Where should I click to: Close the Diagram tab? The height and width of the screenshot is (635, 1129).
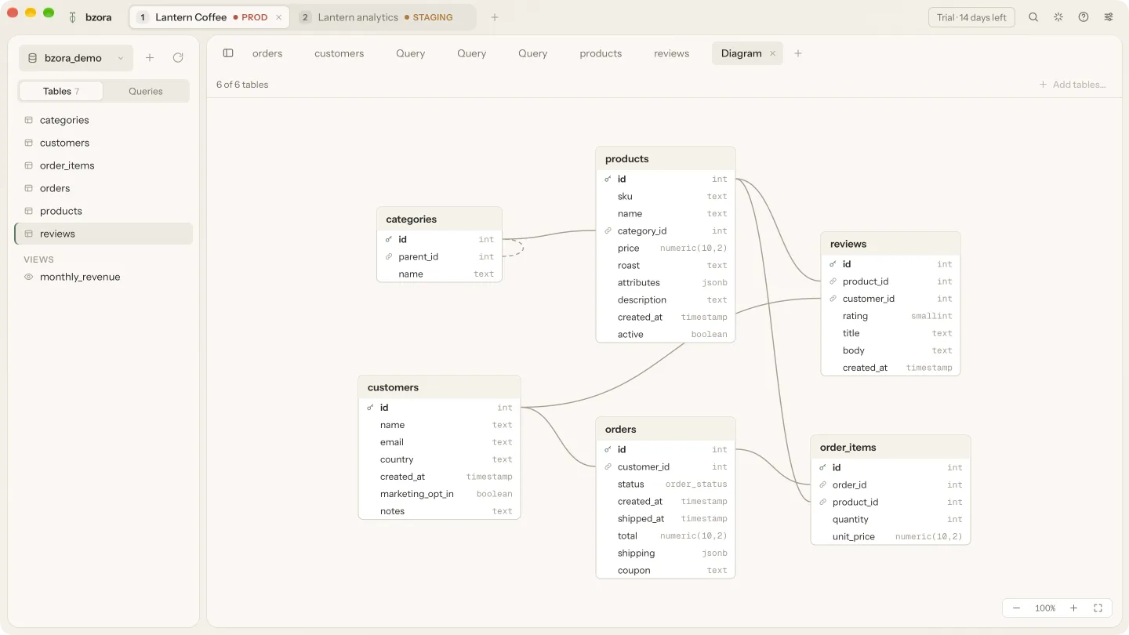coord(772,53)
